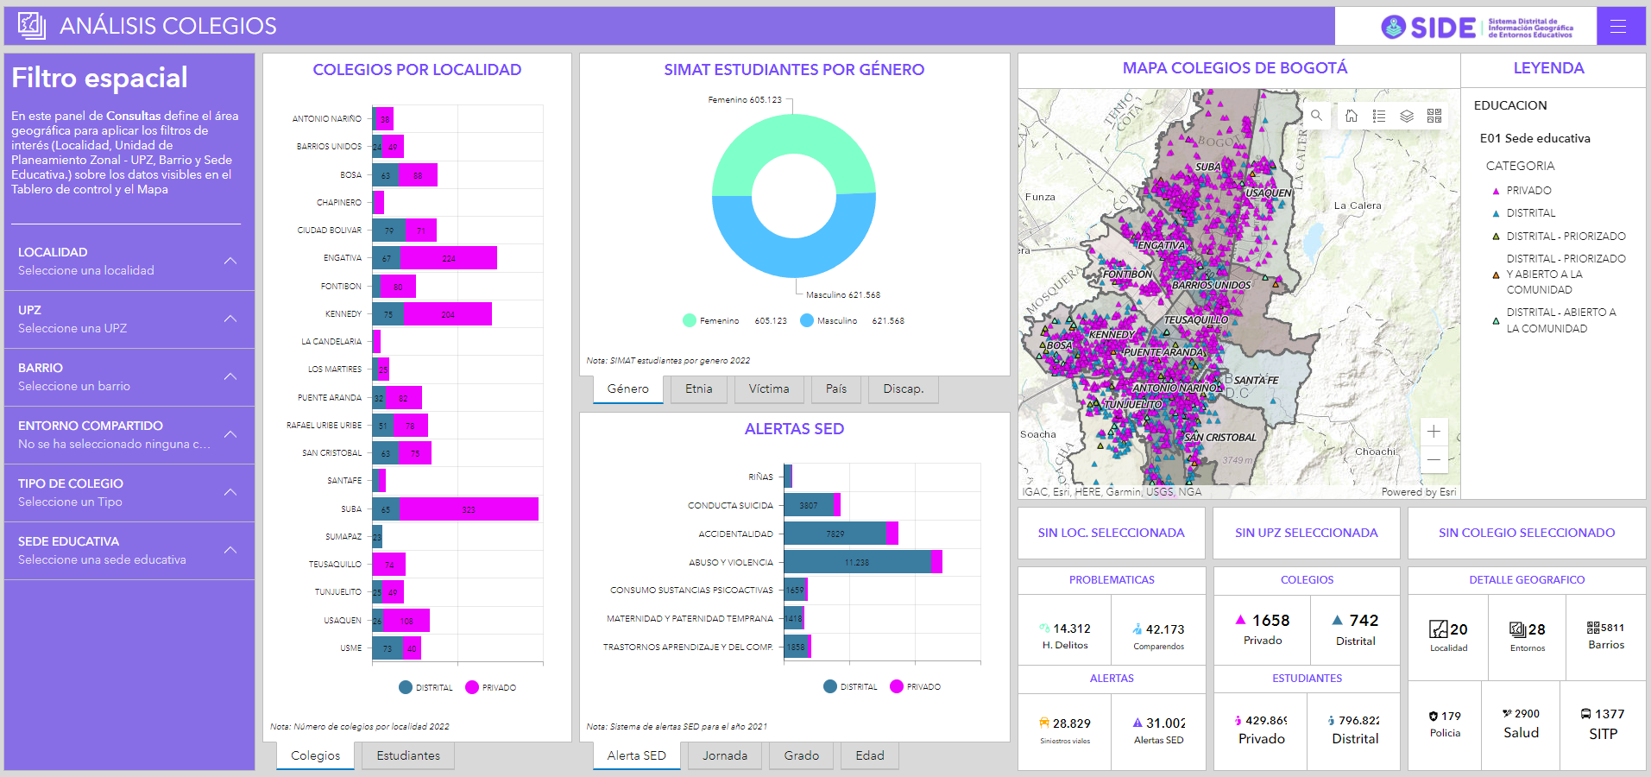Image resolution: width=1651 pixels, height=777 pixels.
Task: Toggle PRIVADO series in Alertas SED legend
Action: (915, 686)
